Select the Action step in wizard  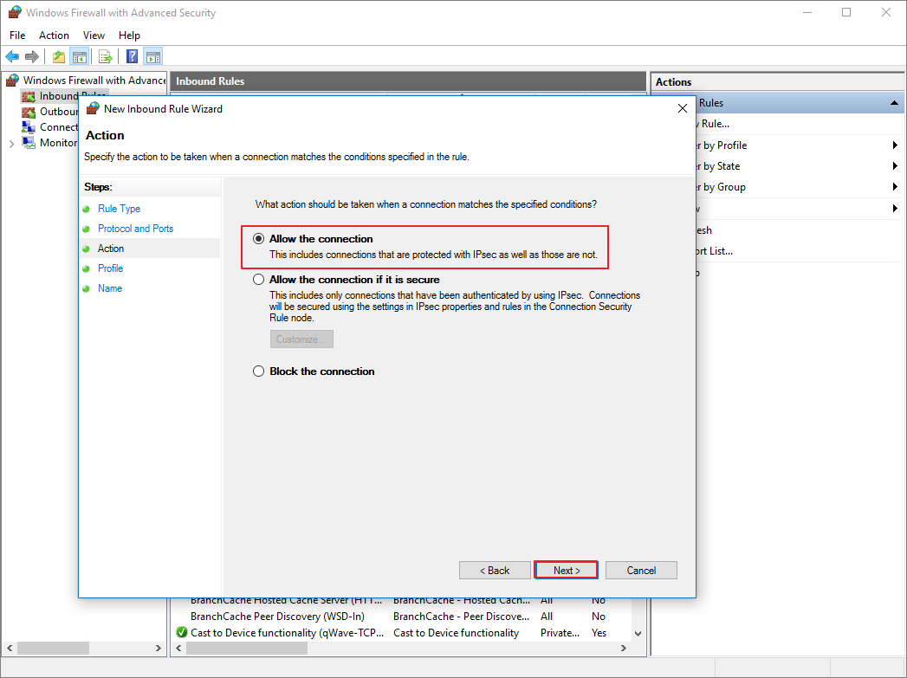tap(111, 249)
